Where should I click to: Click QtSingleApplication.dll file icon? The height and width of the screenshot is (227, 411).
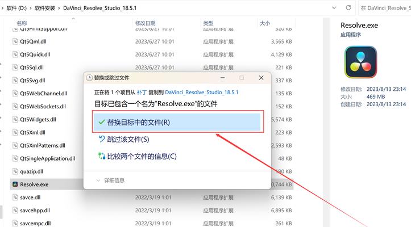(15, 158)
